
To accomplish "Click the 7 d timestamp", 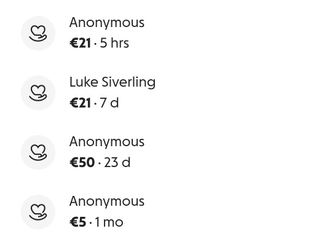I will (109, 103).
